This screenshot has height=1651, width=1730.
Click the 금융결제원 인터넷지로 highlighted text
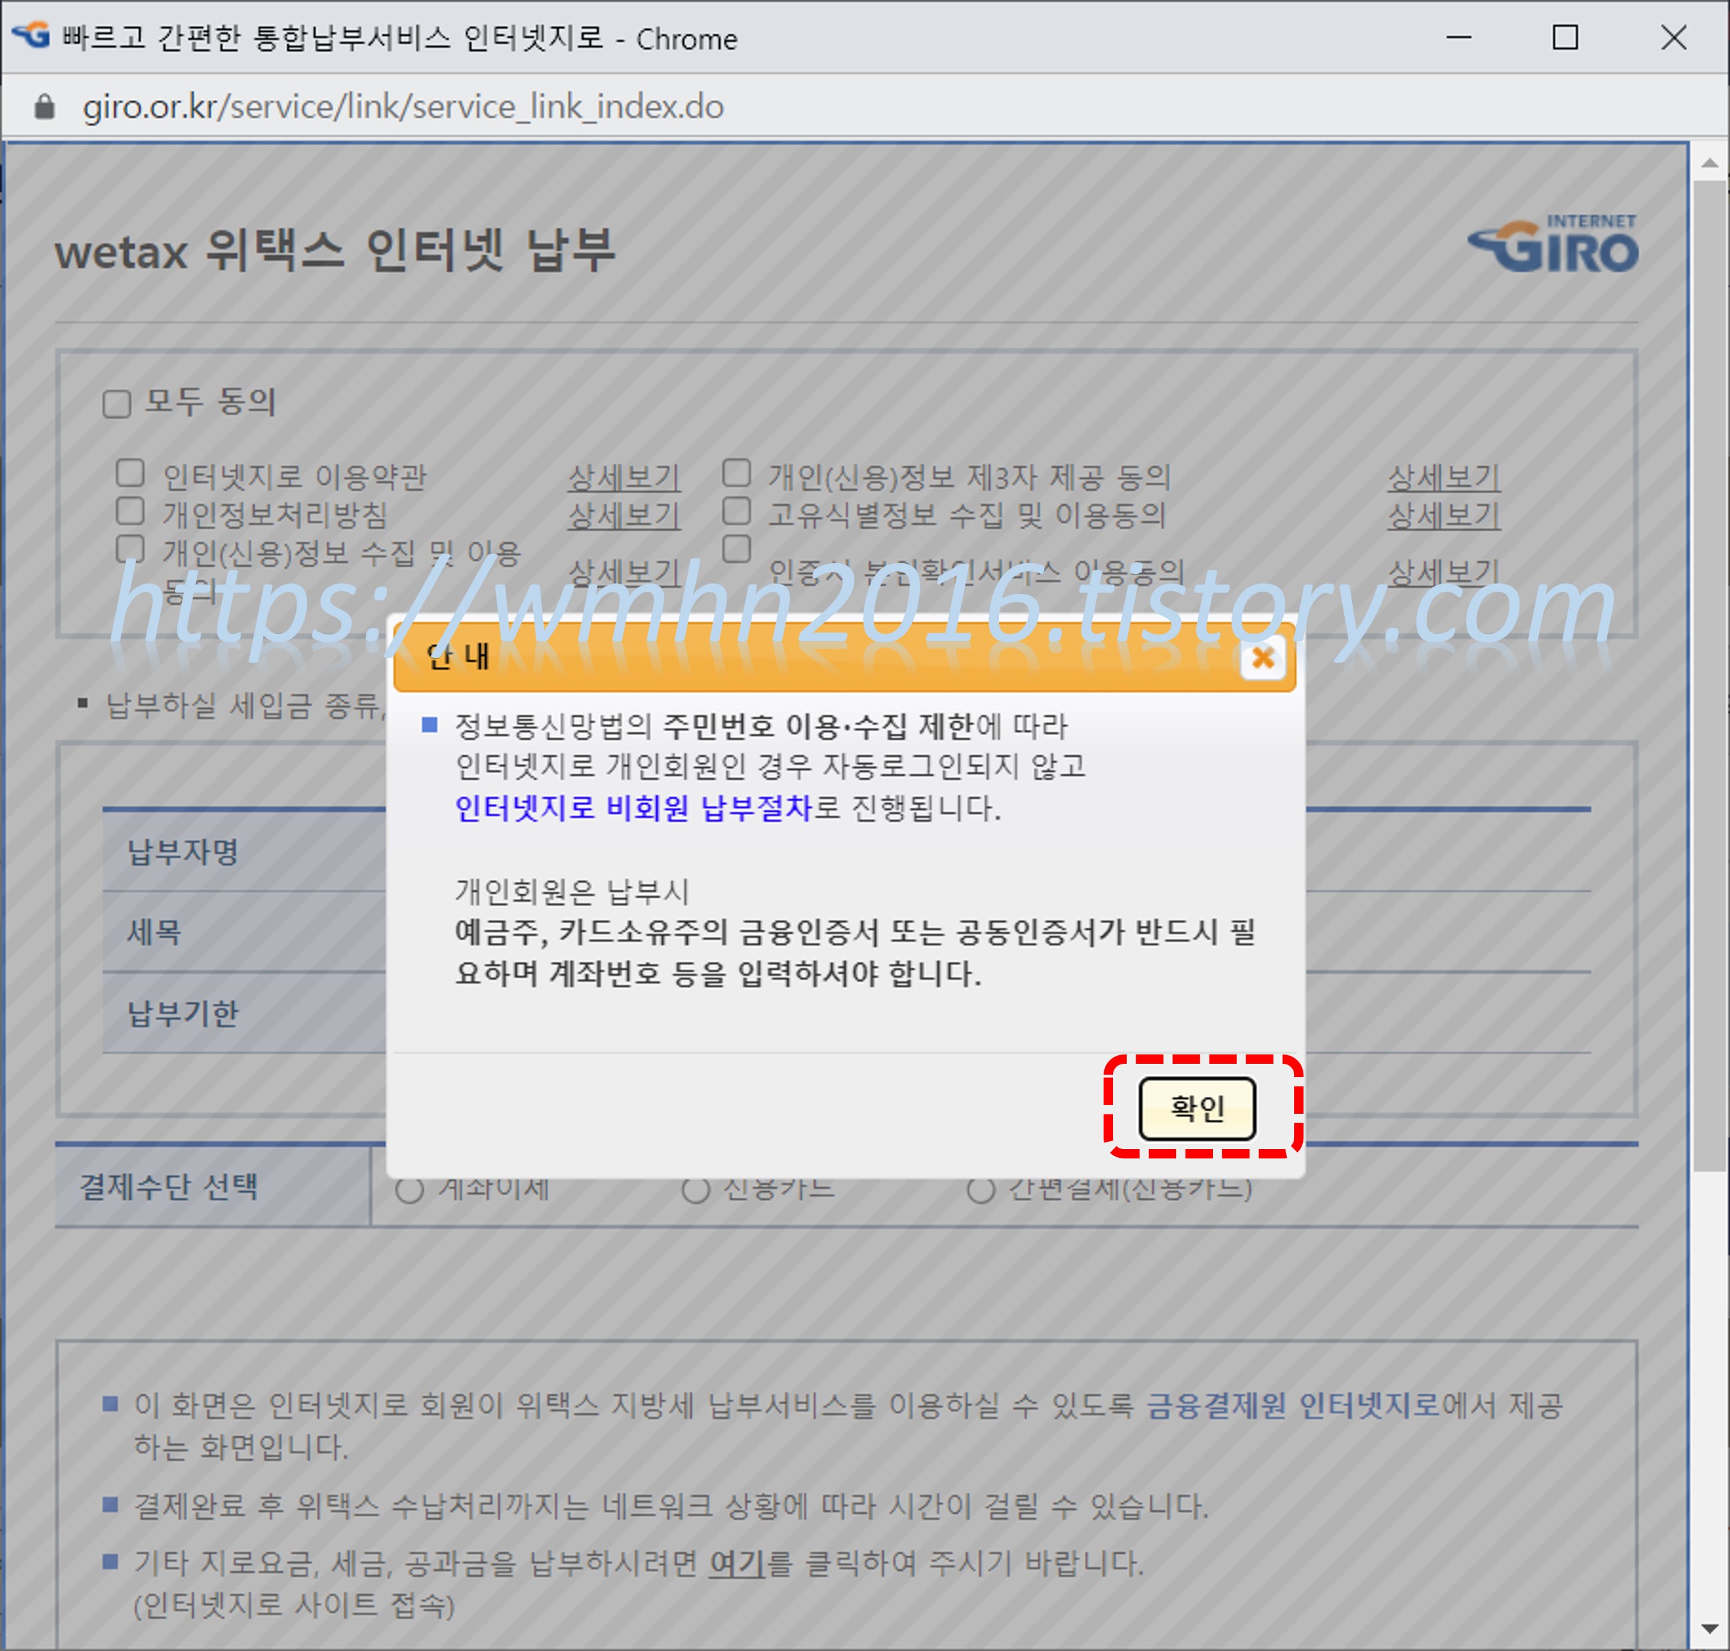1293,1406
